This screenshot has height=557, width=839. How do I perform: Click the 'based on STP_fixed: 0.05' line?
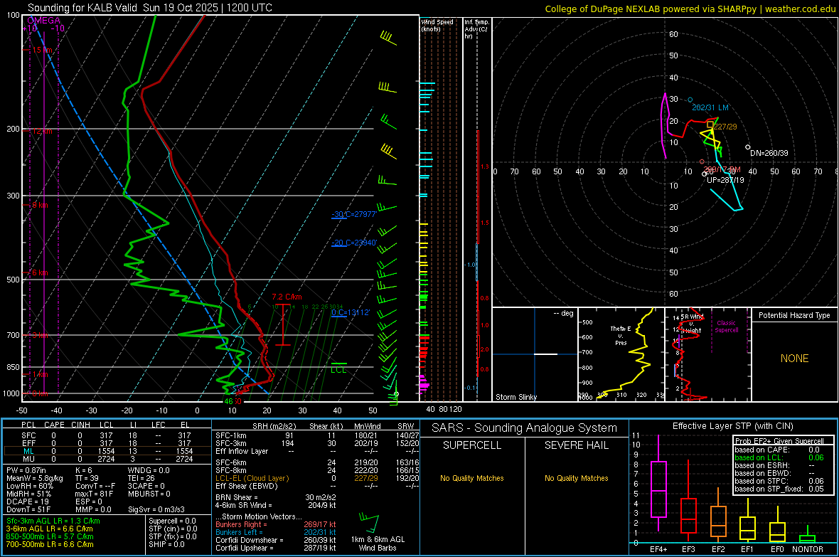coord(779,489)
